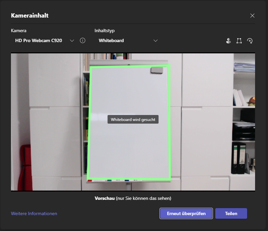Toggle presenter transparency overlay icon
Screen dimensions: 268x231
228,41
